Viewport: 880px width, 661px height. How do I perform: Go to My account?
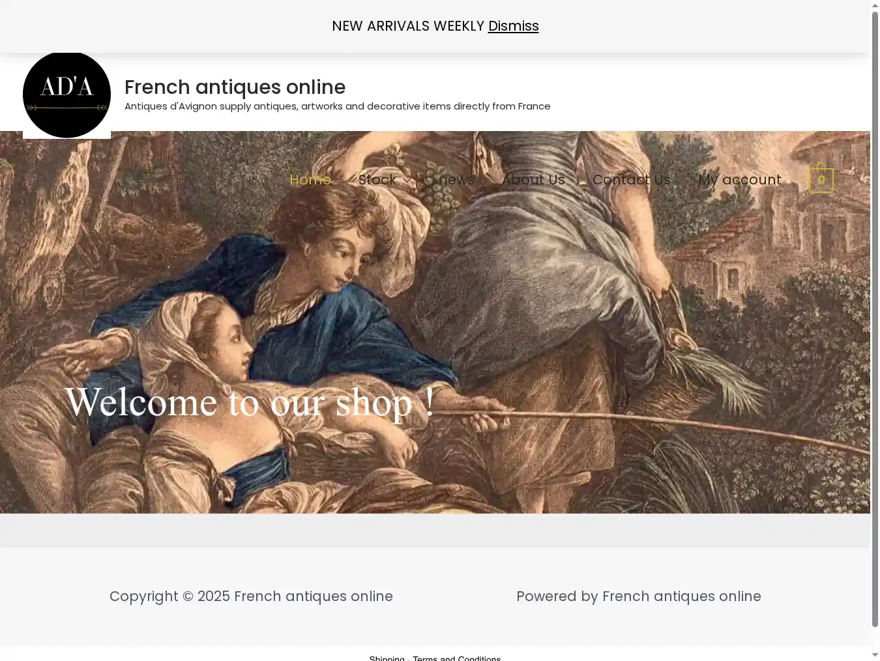pos(740,179)
